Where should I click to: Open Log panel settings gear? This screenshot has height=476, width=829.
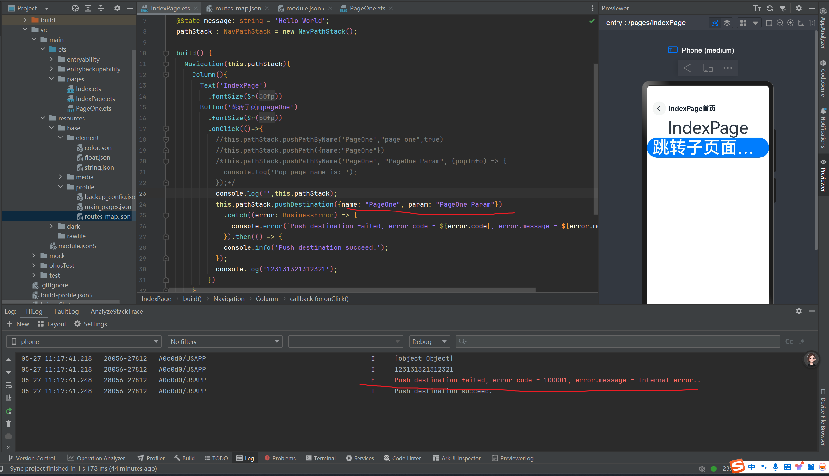point(799,311)
